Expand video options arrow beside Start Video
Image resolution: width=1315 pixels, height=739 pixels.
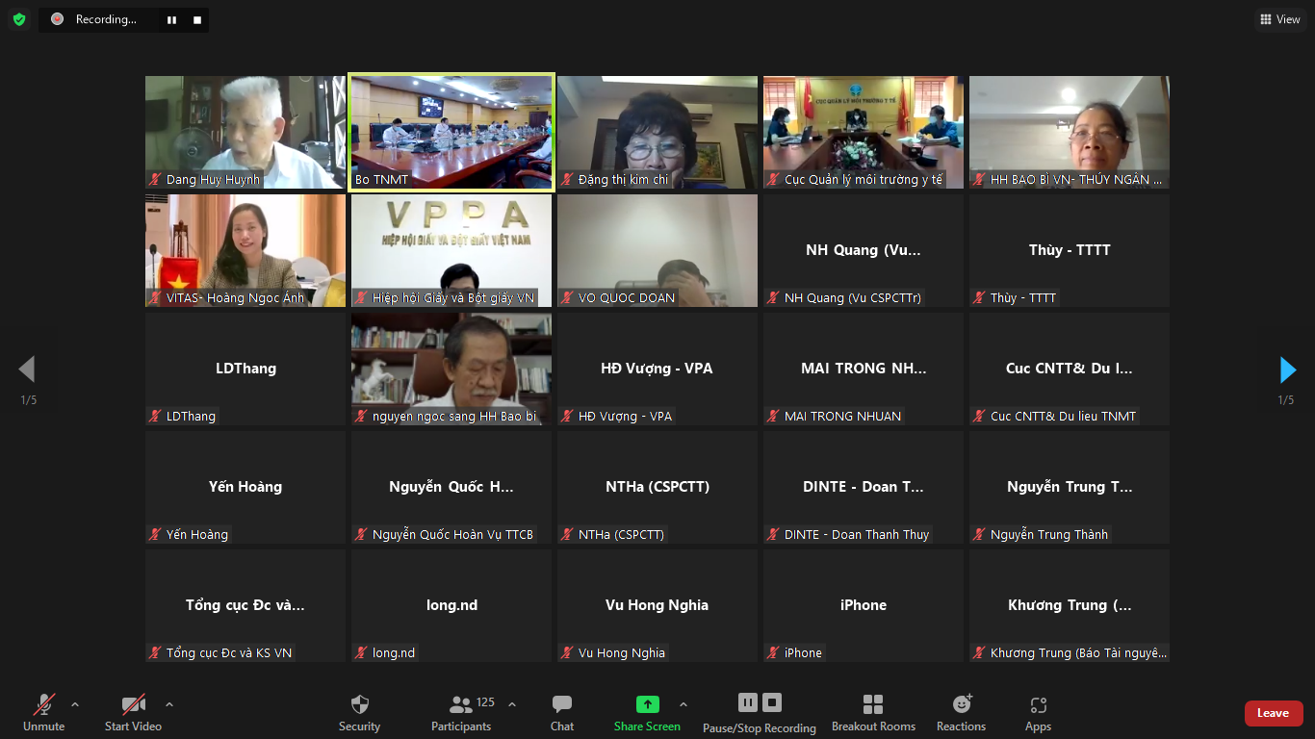pyautogui.click(x=169, y=704)
